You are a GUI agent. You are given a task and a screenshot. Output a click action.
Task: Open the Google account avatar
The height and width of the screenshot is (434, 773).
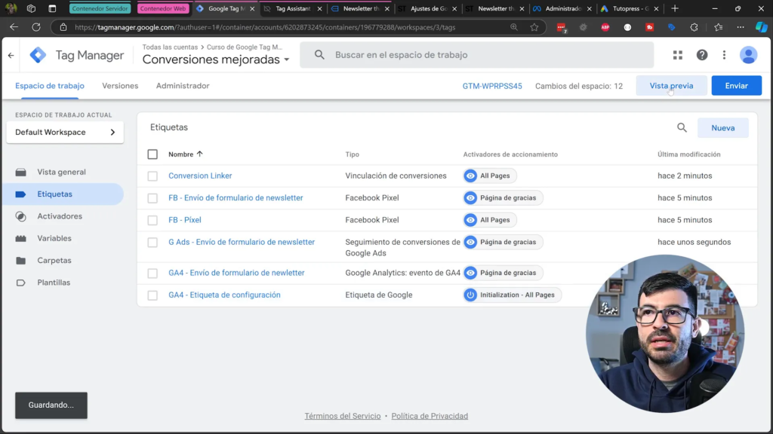pyautogui.click(x=748, y=55)
